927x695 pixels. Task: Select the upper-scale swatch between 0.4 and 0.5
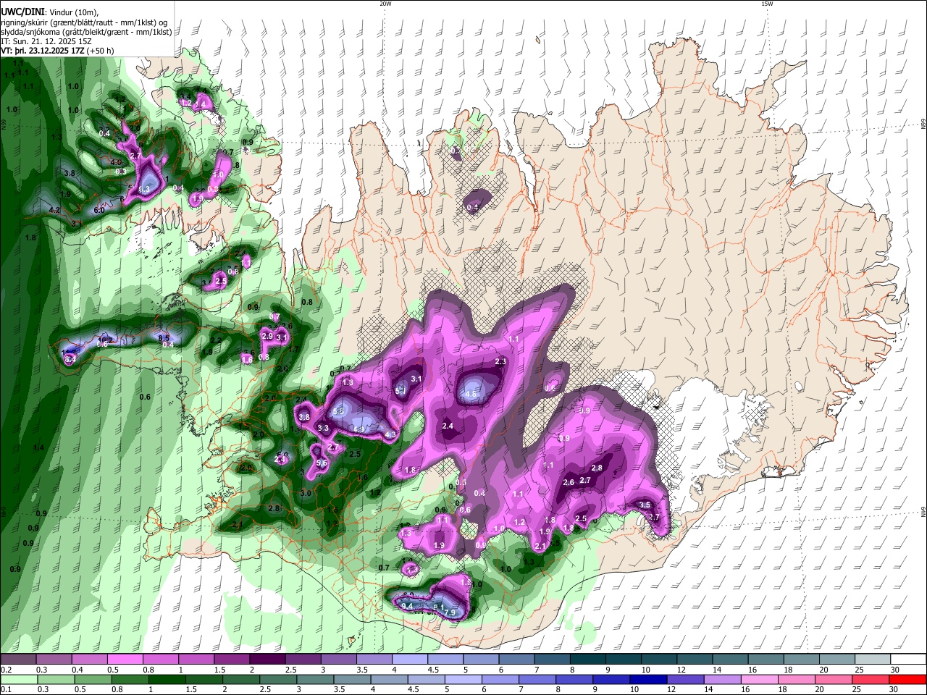click(89, 660)
